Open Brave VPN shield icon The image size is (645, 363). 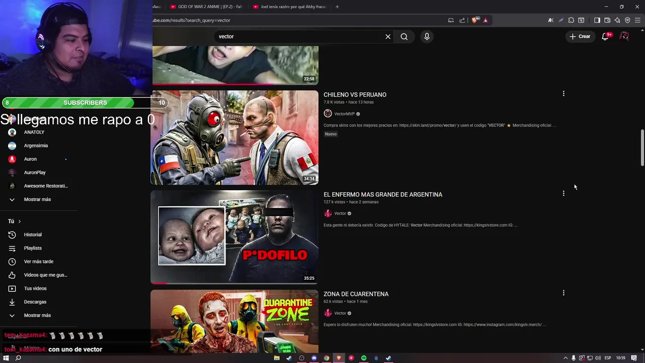(627, 20)
